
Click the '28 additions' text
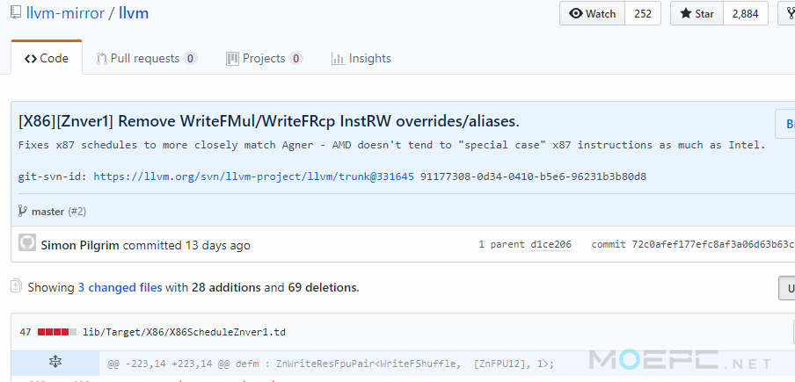(226, 287)
